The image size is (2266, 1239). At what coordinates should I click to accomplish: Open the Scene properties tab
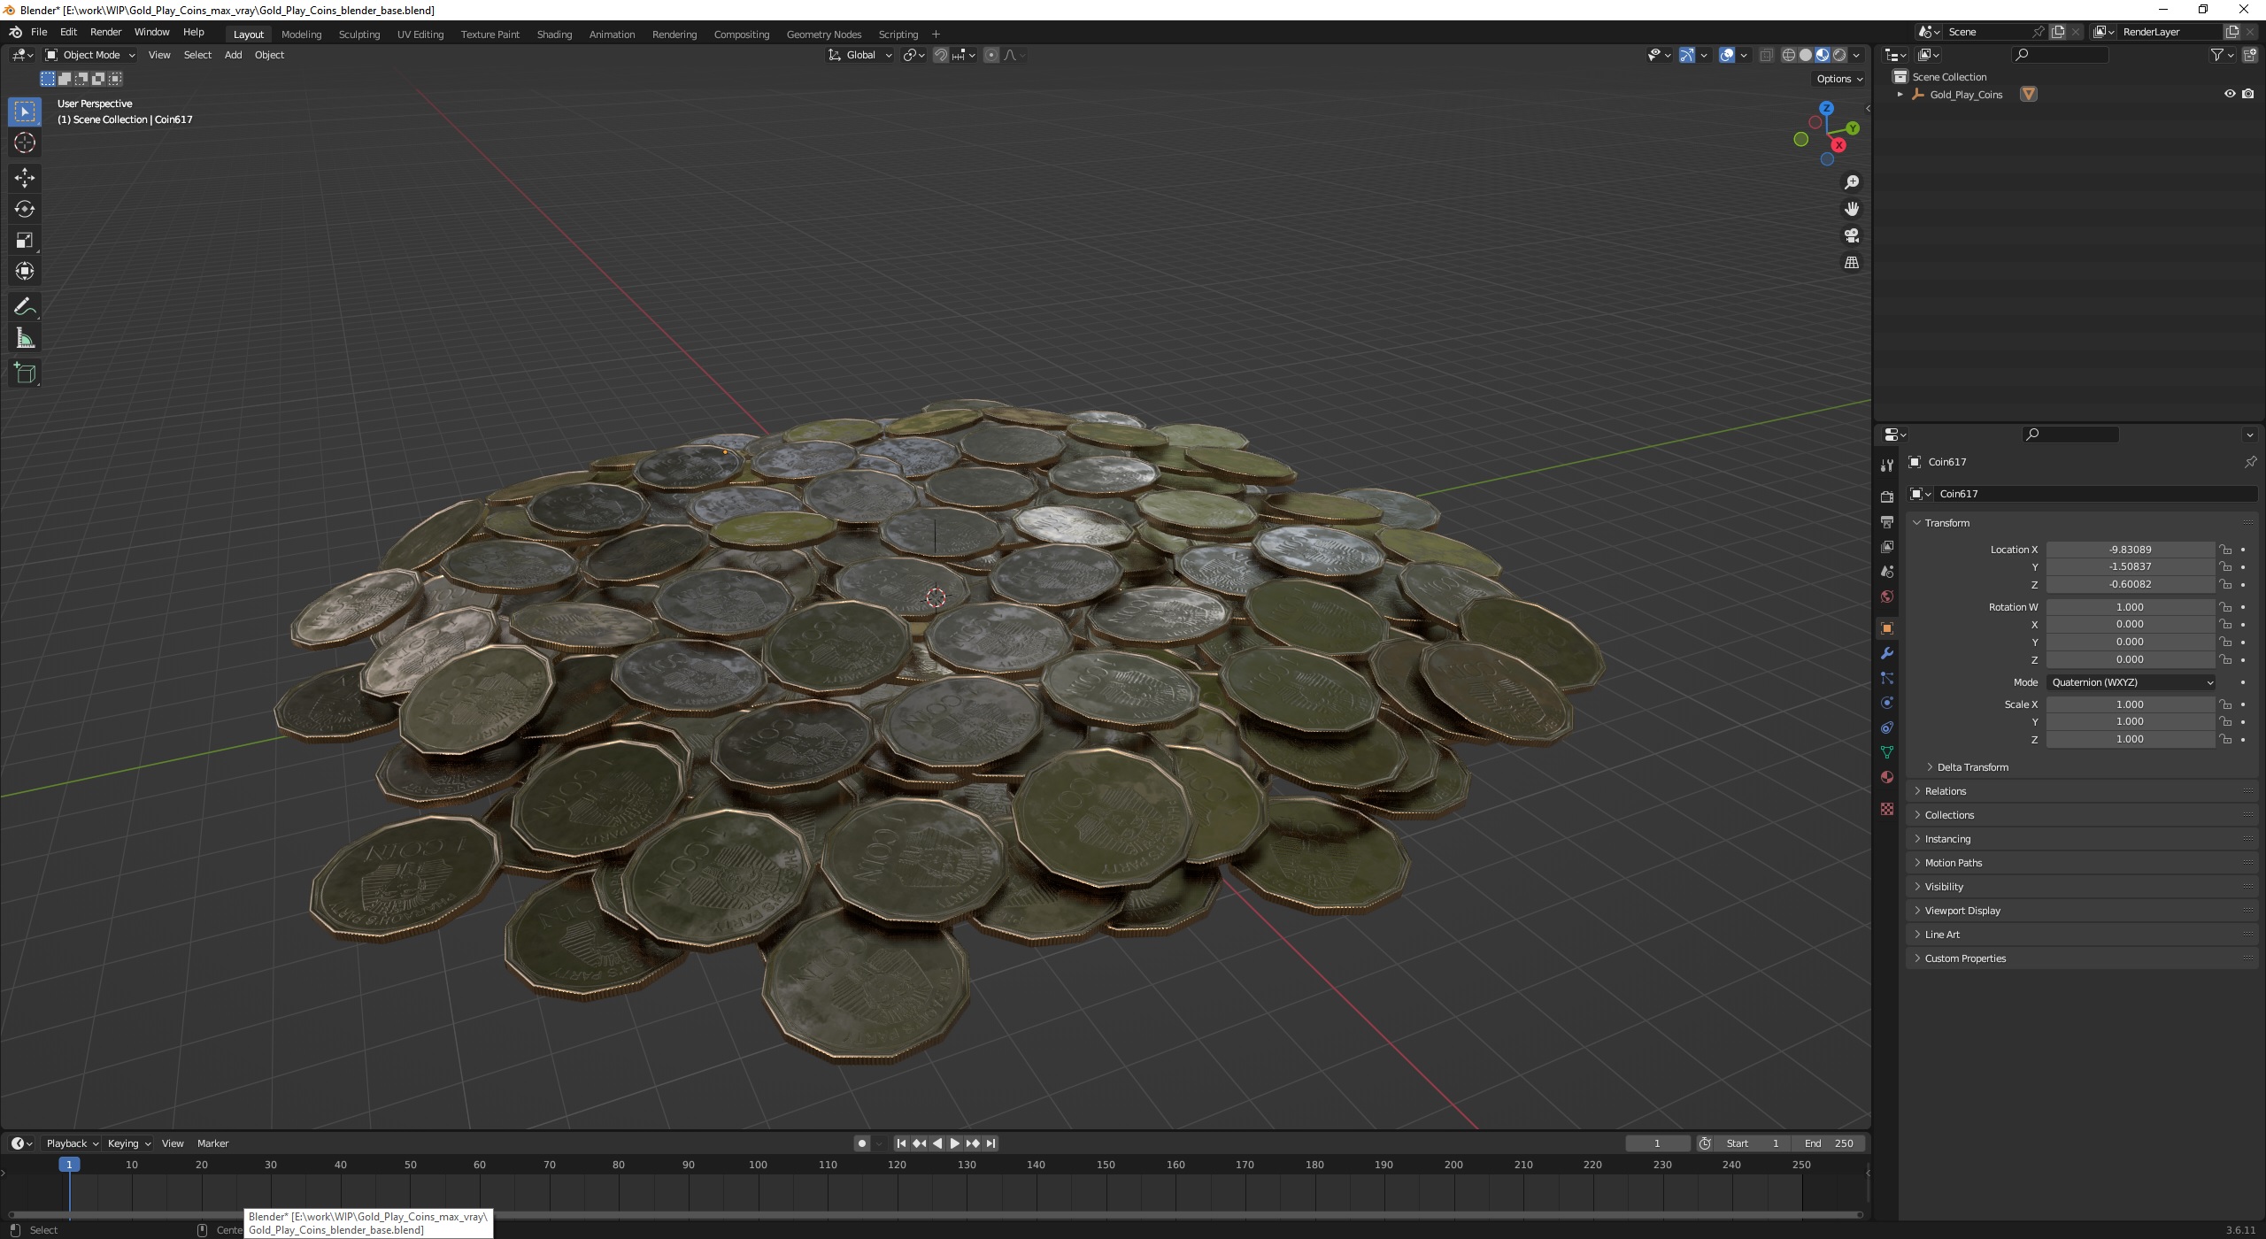click(1887, 572)
